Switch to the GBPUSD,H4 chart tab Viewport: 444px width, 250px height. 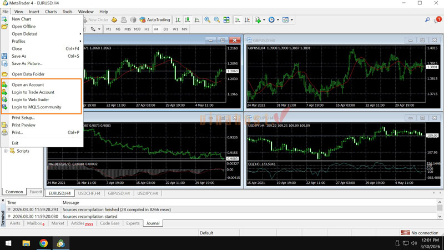[x=119, y=193]
